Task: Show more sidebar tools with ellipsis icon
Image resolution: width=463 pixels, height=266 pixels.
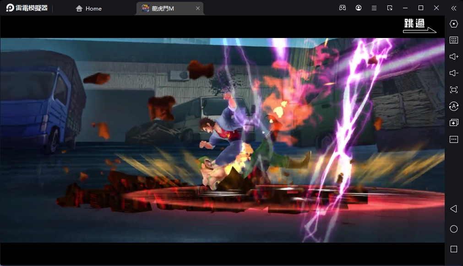Action: 454,139
